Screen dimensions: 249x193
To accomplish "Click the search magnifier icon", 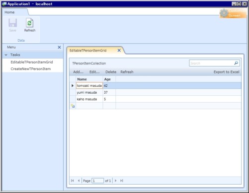I will click(236, 63).
